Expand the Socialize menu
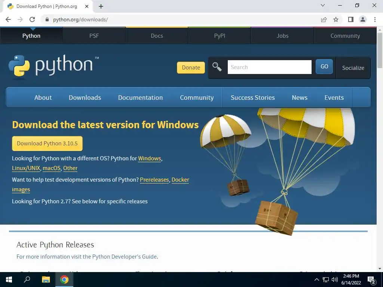This screenshot has height=287, width=383. 353,68
